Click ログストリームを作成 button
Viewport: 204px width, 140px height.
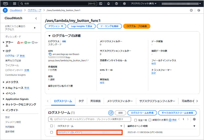tap(142, 113)
